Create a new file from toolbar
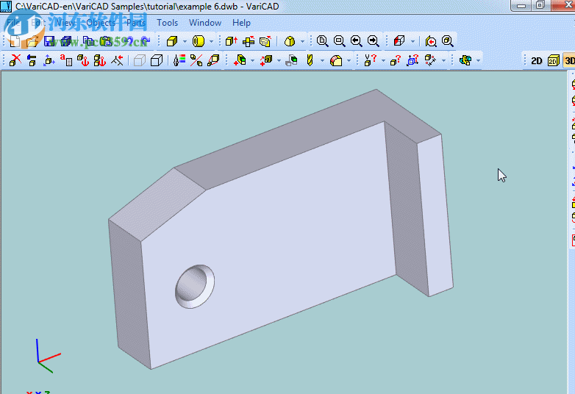 pyautogui.click(x=15, y=41)
